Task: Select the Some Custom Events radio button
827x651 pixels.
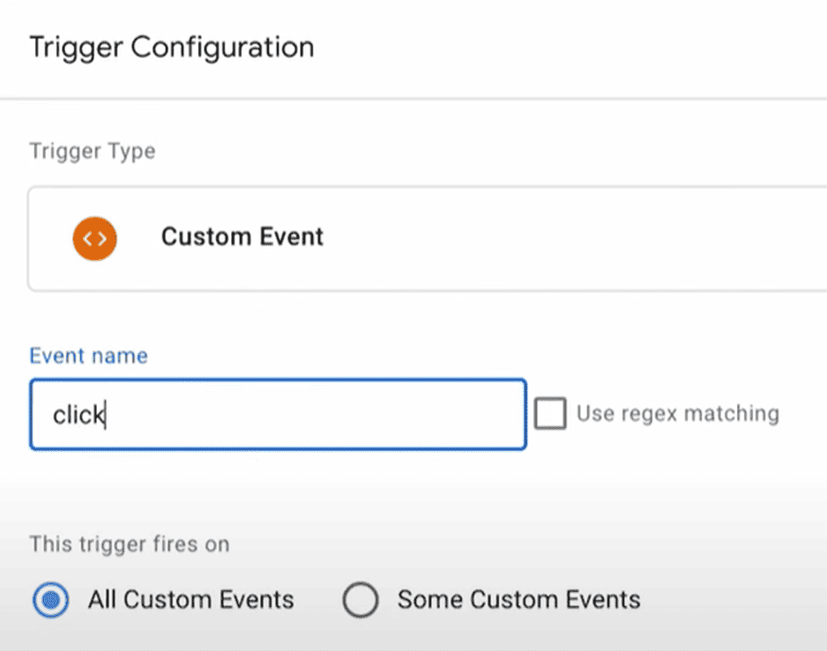Action: tap(361, 601)
